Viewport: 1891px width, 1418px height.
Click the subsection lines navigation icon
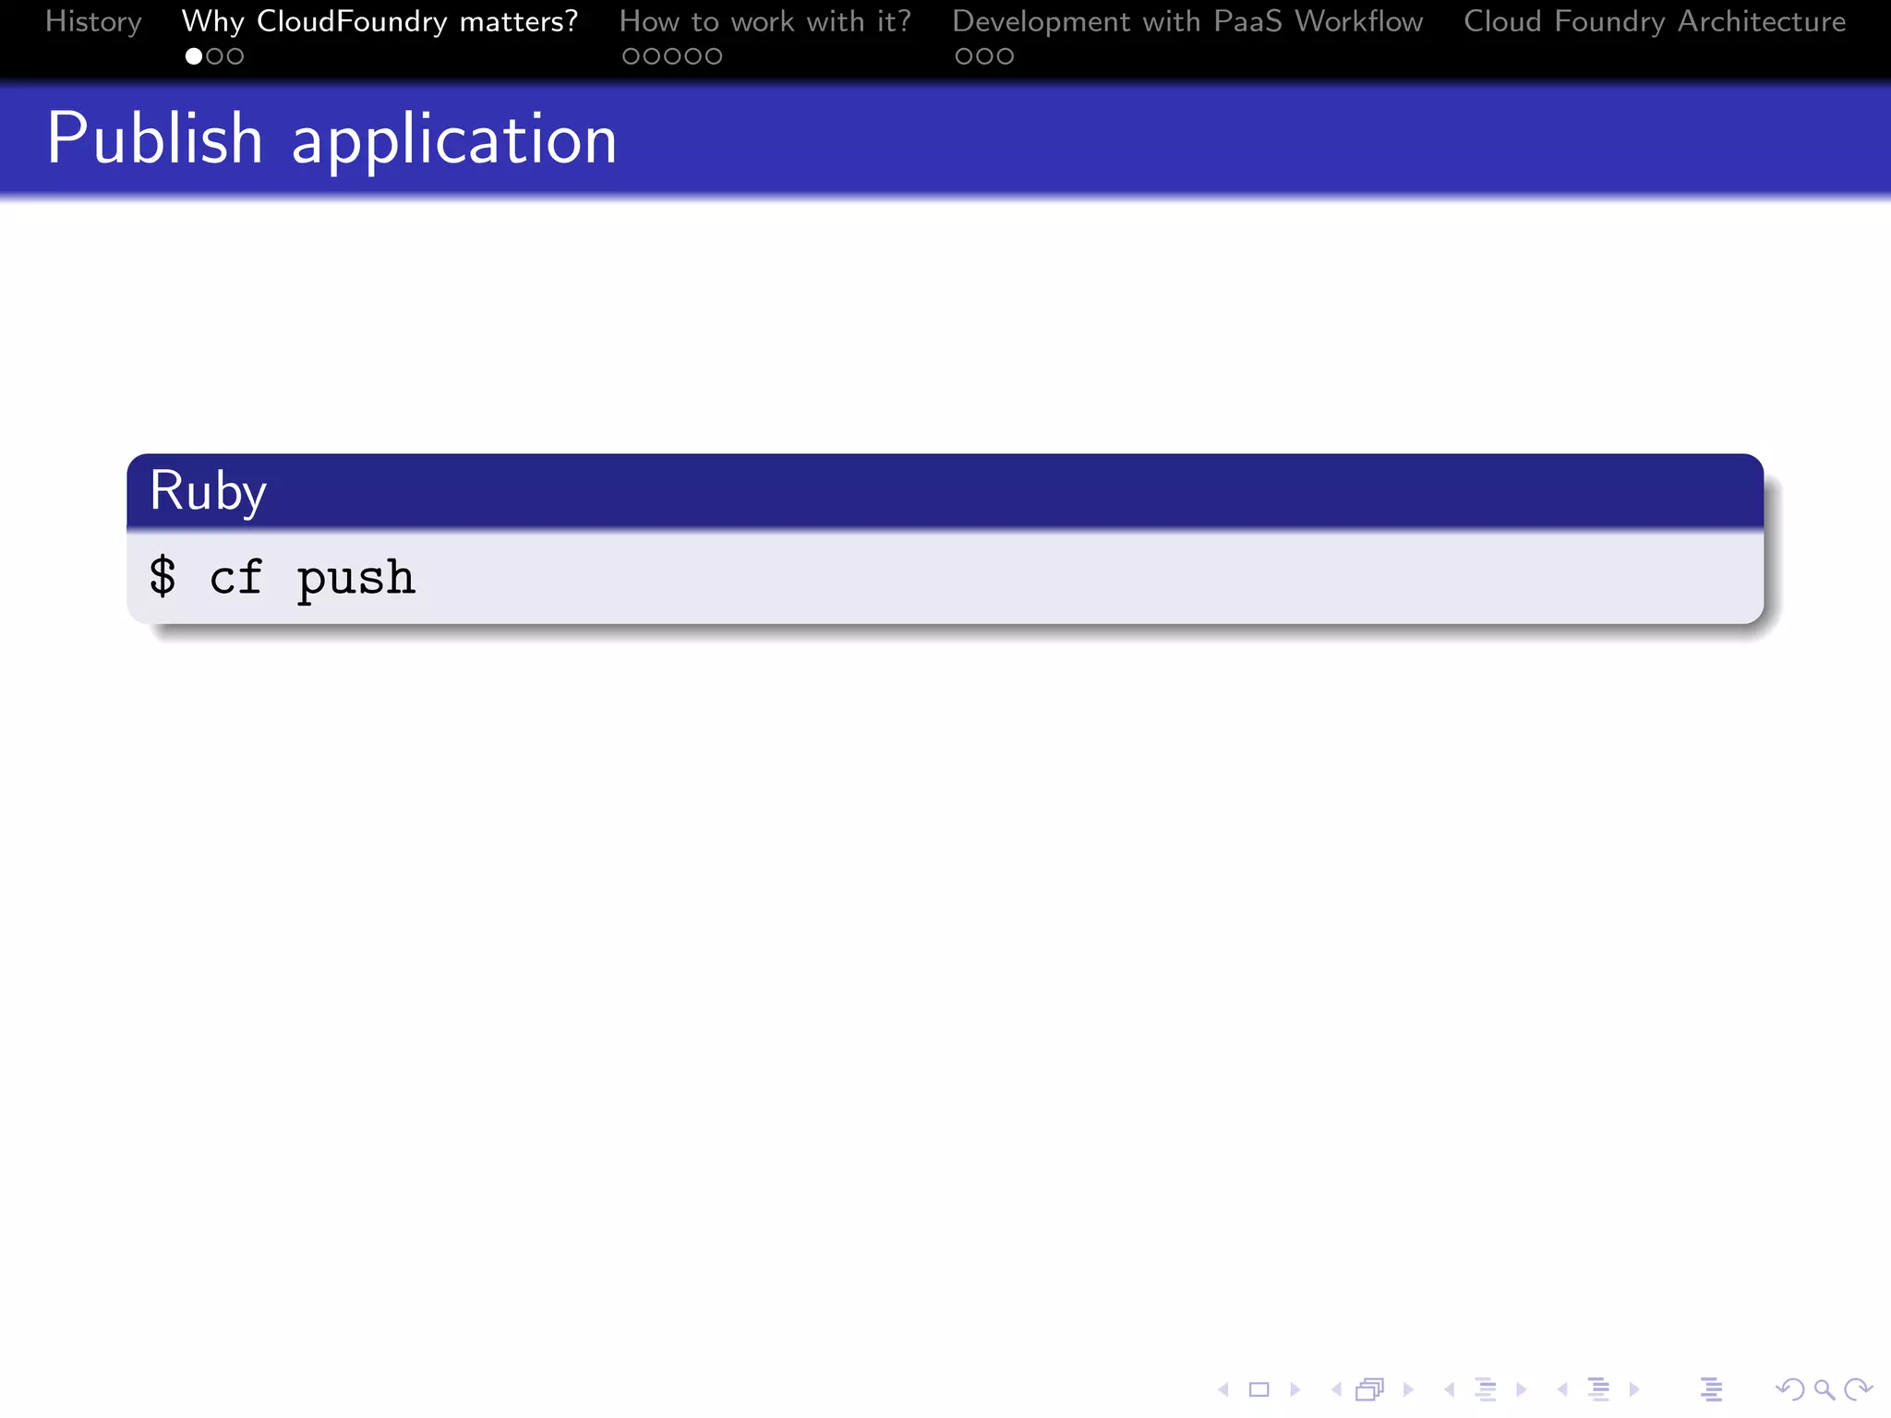coord(1486,1389)
